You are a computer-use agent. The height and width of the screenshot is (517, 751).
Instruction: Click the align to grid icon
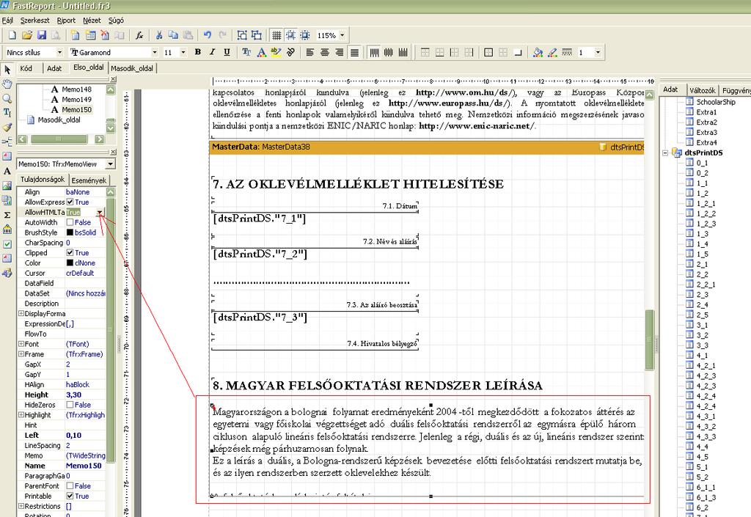[290, 35]
